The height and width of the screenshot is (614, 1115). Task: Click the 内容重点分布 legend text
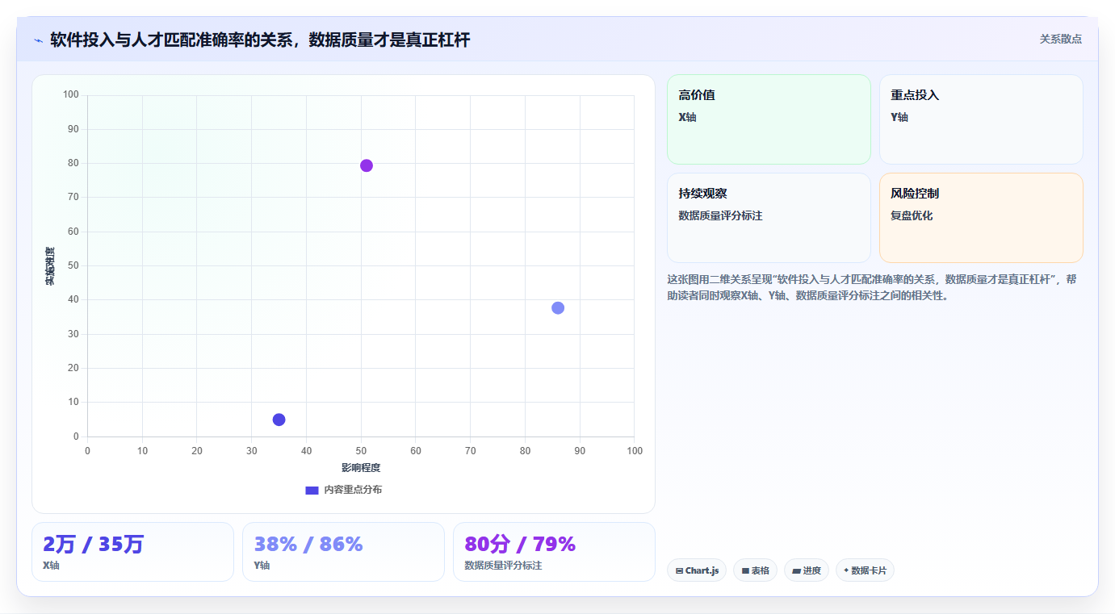(x=353, y=490)
